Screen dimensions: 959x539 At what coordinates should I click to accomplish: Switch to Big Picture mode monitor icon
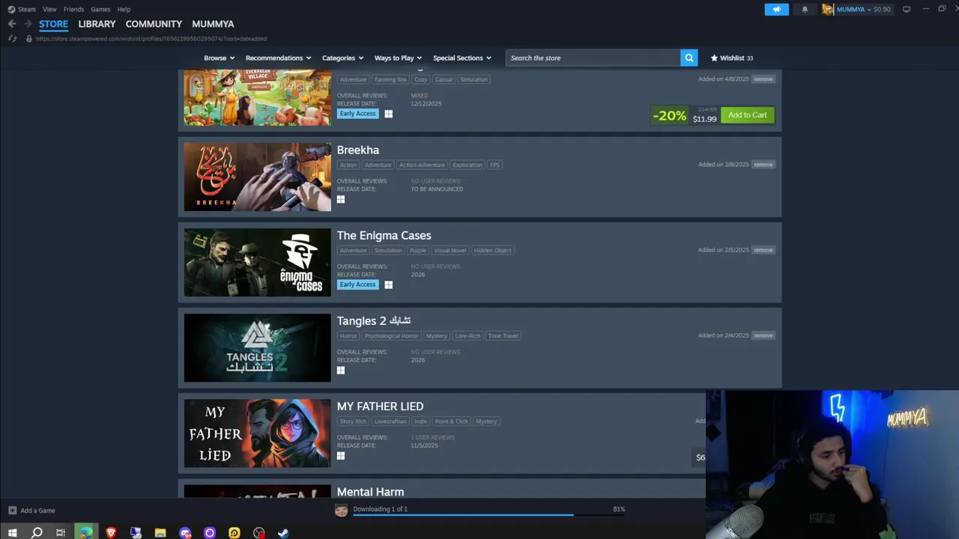(x=907, y=9)
